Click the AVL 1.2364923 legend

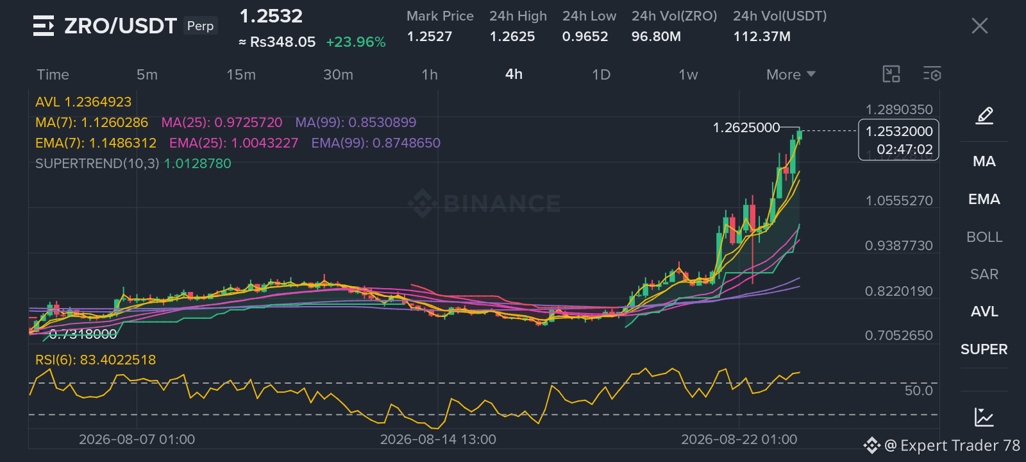(x=83, y=102)
